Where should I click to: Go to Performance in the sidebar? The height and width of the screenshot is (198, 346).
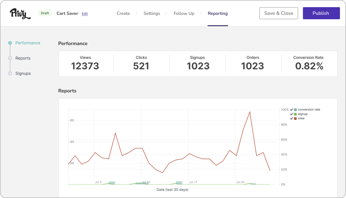coord(28,43)
